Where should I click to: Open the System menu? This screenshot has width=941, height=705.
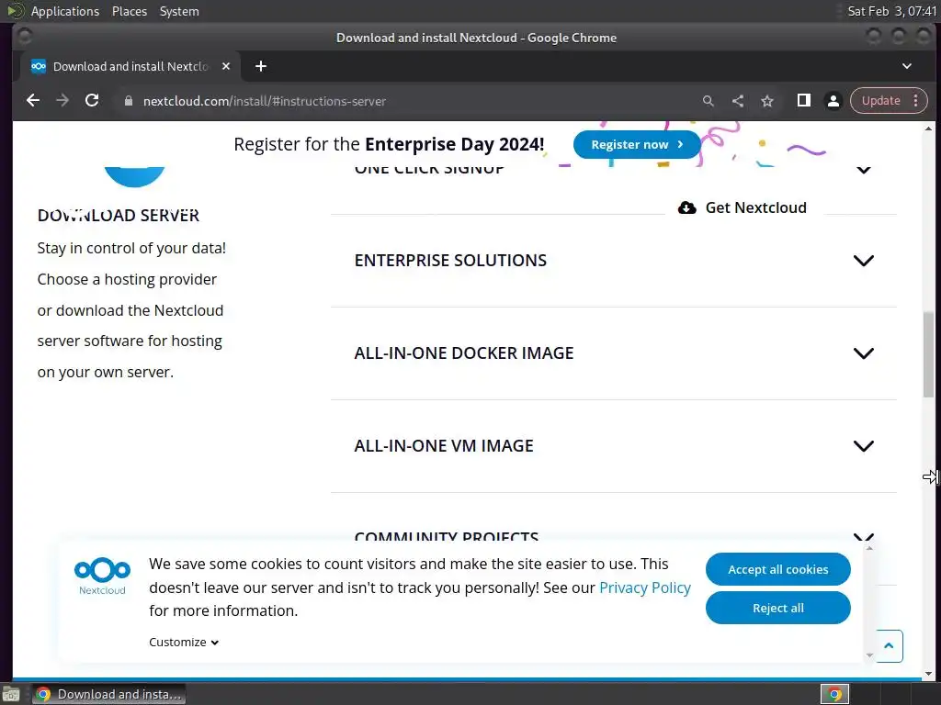pyautogui.click(x=179, y=11)
